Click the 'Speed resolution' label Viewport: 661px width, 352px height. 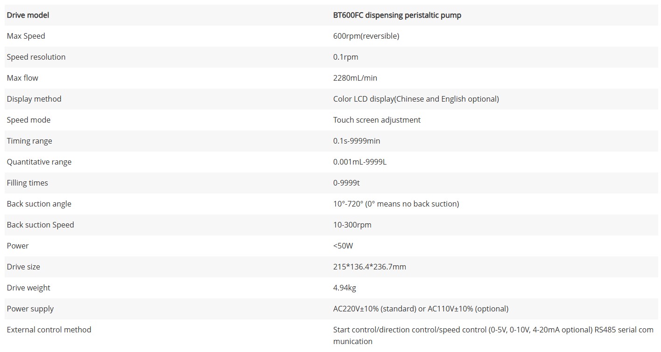click(36, 57)
